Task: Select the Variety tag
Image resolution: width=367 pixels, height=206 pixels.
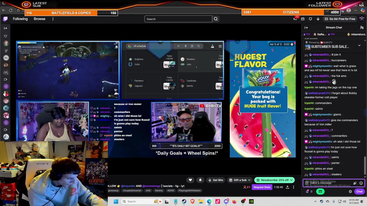Action: tap(159, 191)
